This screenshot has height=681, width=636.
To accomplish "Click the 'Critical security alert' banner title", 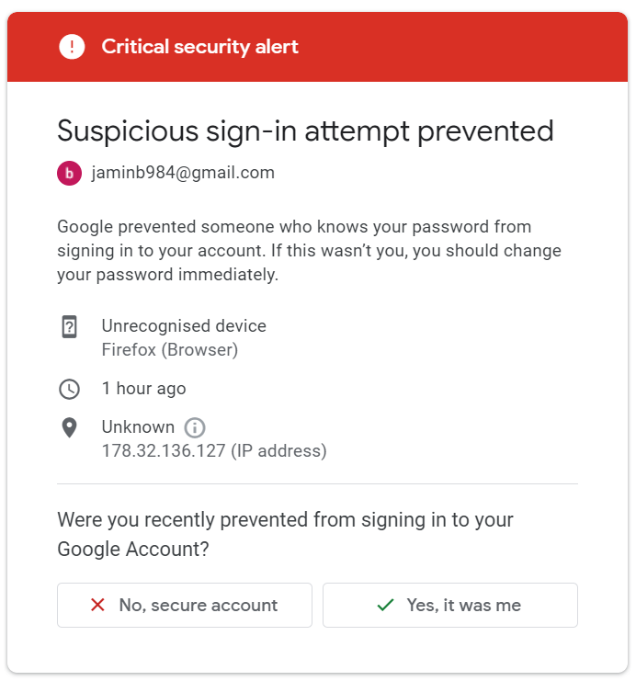I will click(x=199, y=47).
